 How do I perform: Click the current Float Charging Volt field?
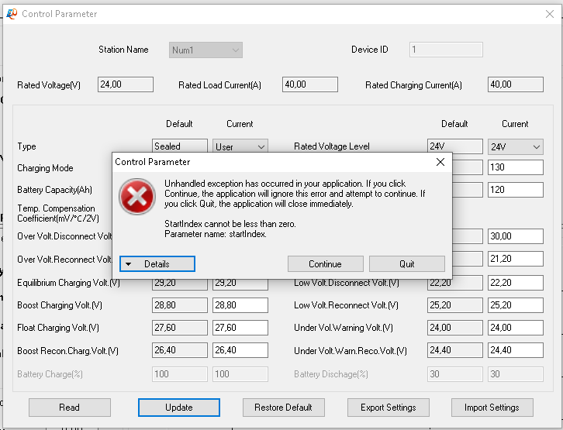click(240, 328)
